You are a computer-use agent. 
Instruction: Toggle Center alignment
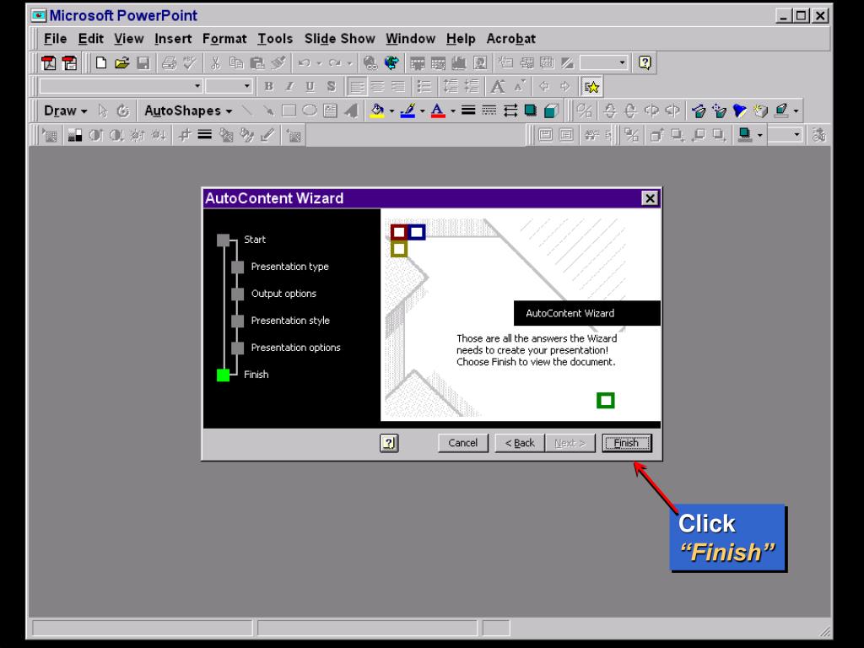tap(377, 87)
